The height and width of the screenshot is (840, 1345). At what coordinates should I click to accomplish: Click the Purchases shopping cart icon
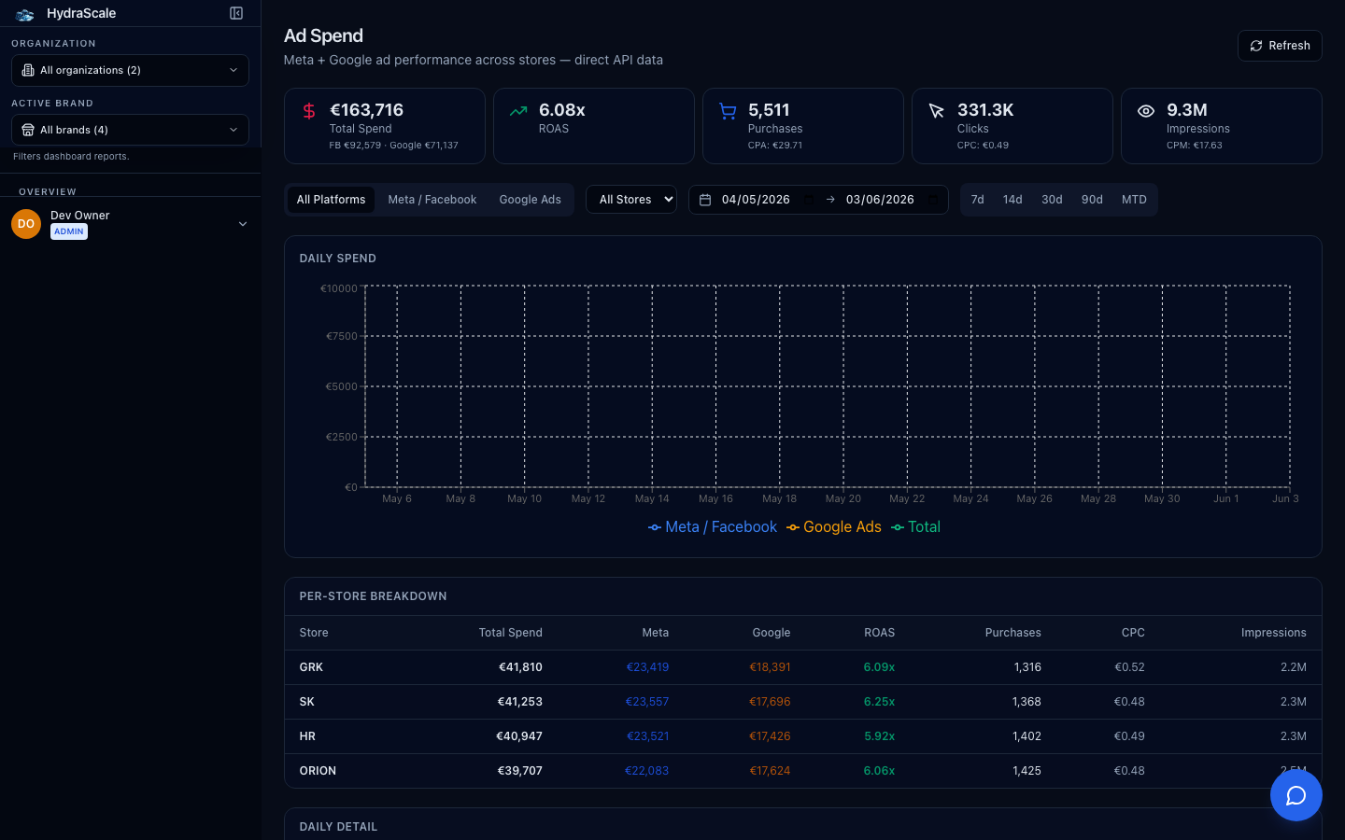[x=728, y=111]
